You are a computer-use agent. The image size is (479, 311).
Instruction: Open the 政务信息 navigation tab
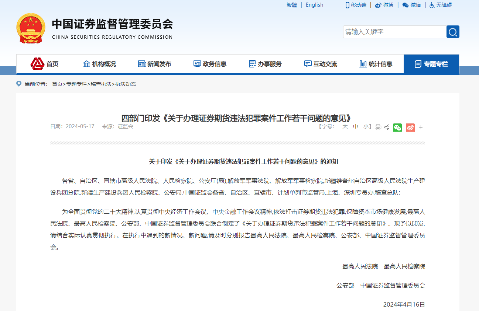210,64
